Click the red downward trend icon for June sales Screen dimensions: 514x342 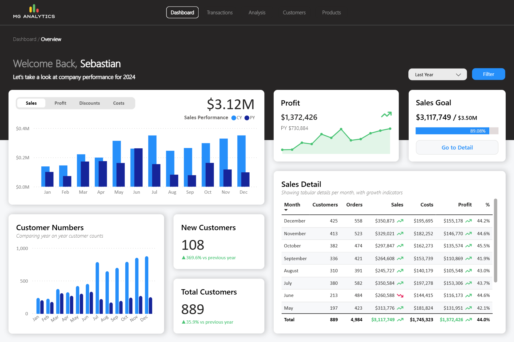tap(400, 295)
